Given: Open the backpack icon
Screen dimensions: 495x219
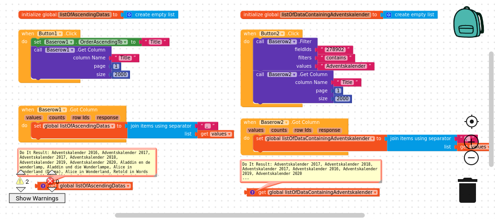Looking at the screenshot, I should pyautogui.click(x=469, y=22).
